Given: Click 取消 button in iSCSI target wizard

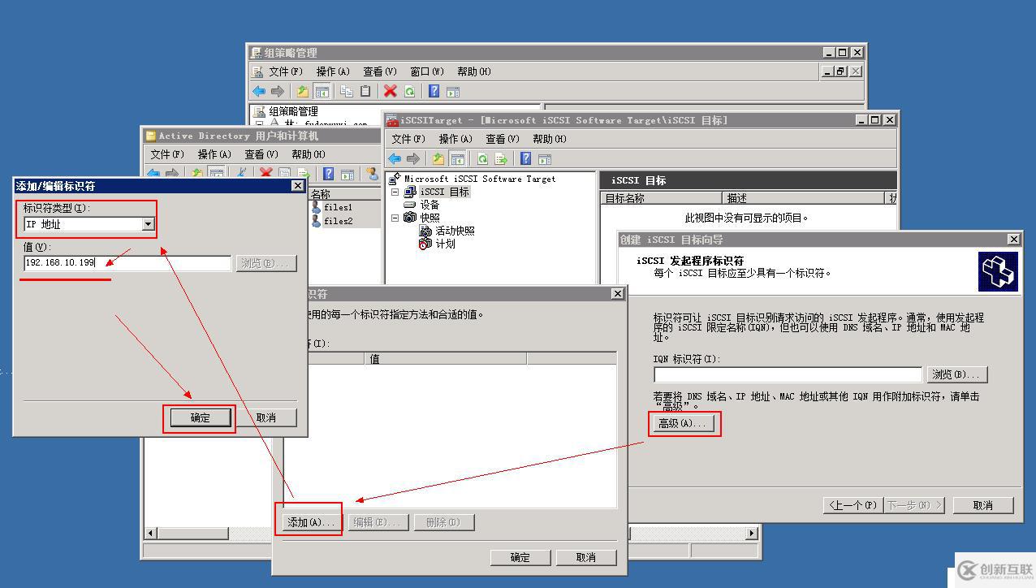Looking at the screenshot, I should (x=982, y=505).
